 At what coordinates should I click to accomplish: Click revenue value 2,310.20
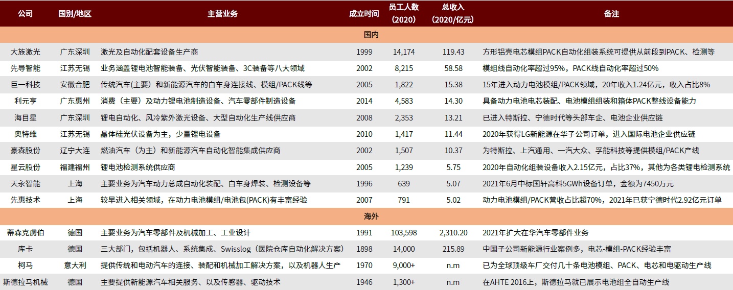coord(453,233)
